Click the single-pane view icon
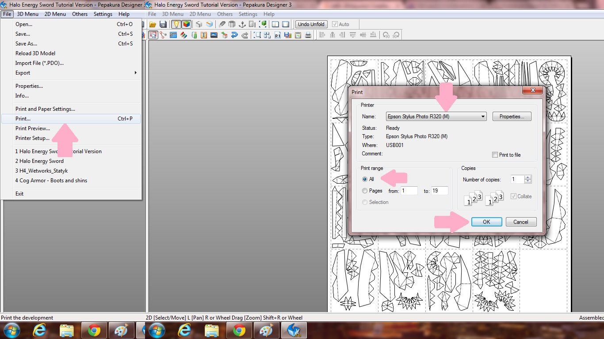This screenshot has height=339, width=604. pyautogui.click(x=286, y=24)
